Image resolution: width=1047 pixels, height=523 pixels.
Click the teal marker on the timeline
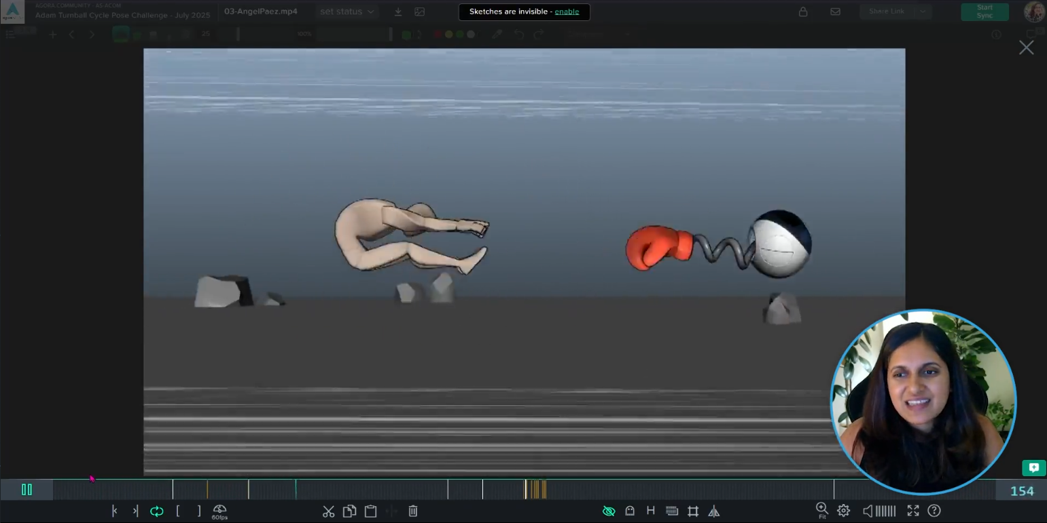(296, 489)
